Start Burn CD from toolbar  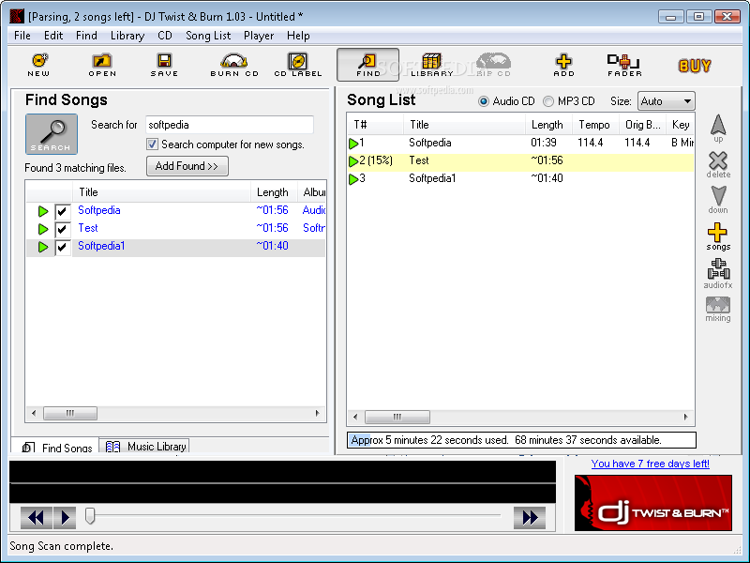click(233, 65)
